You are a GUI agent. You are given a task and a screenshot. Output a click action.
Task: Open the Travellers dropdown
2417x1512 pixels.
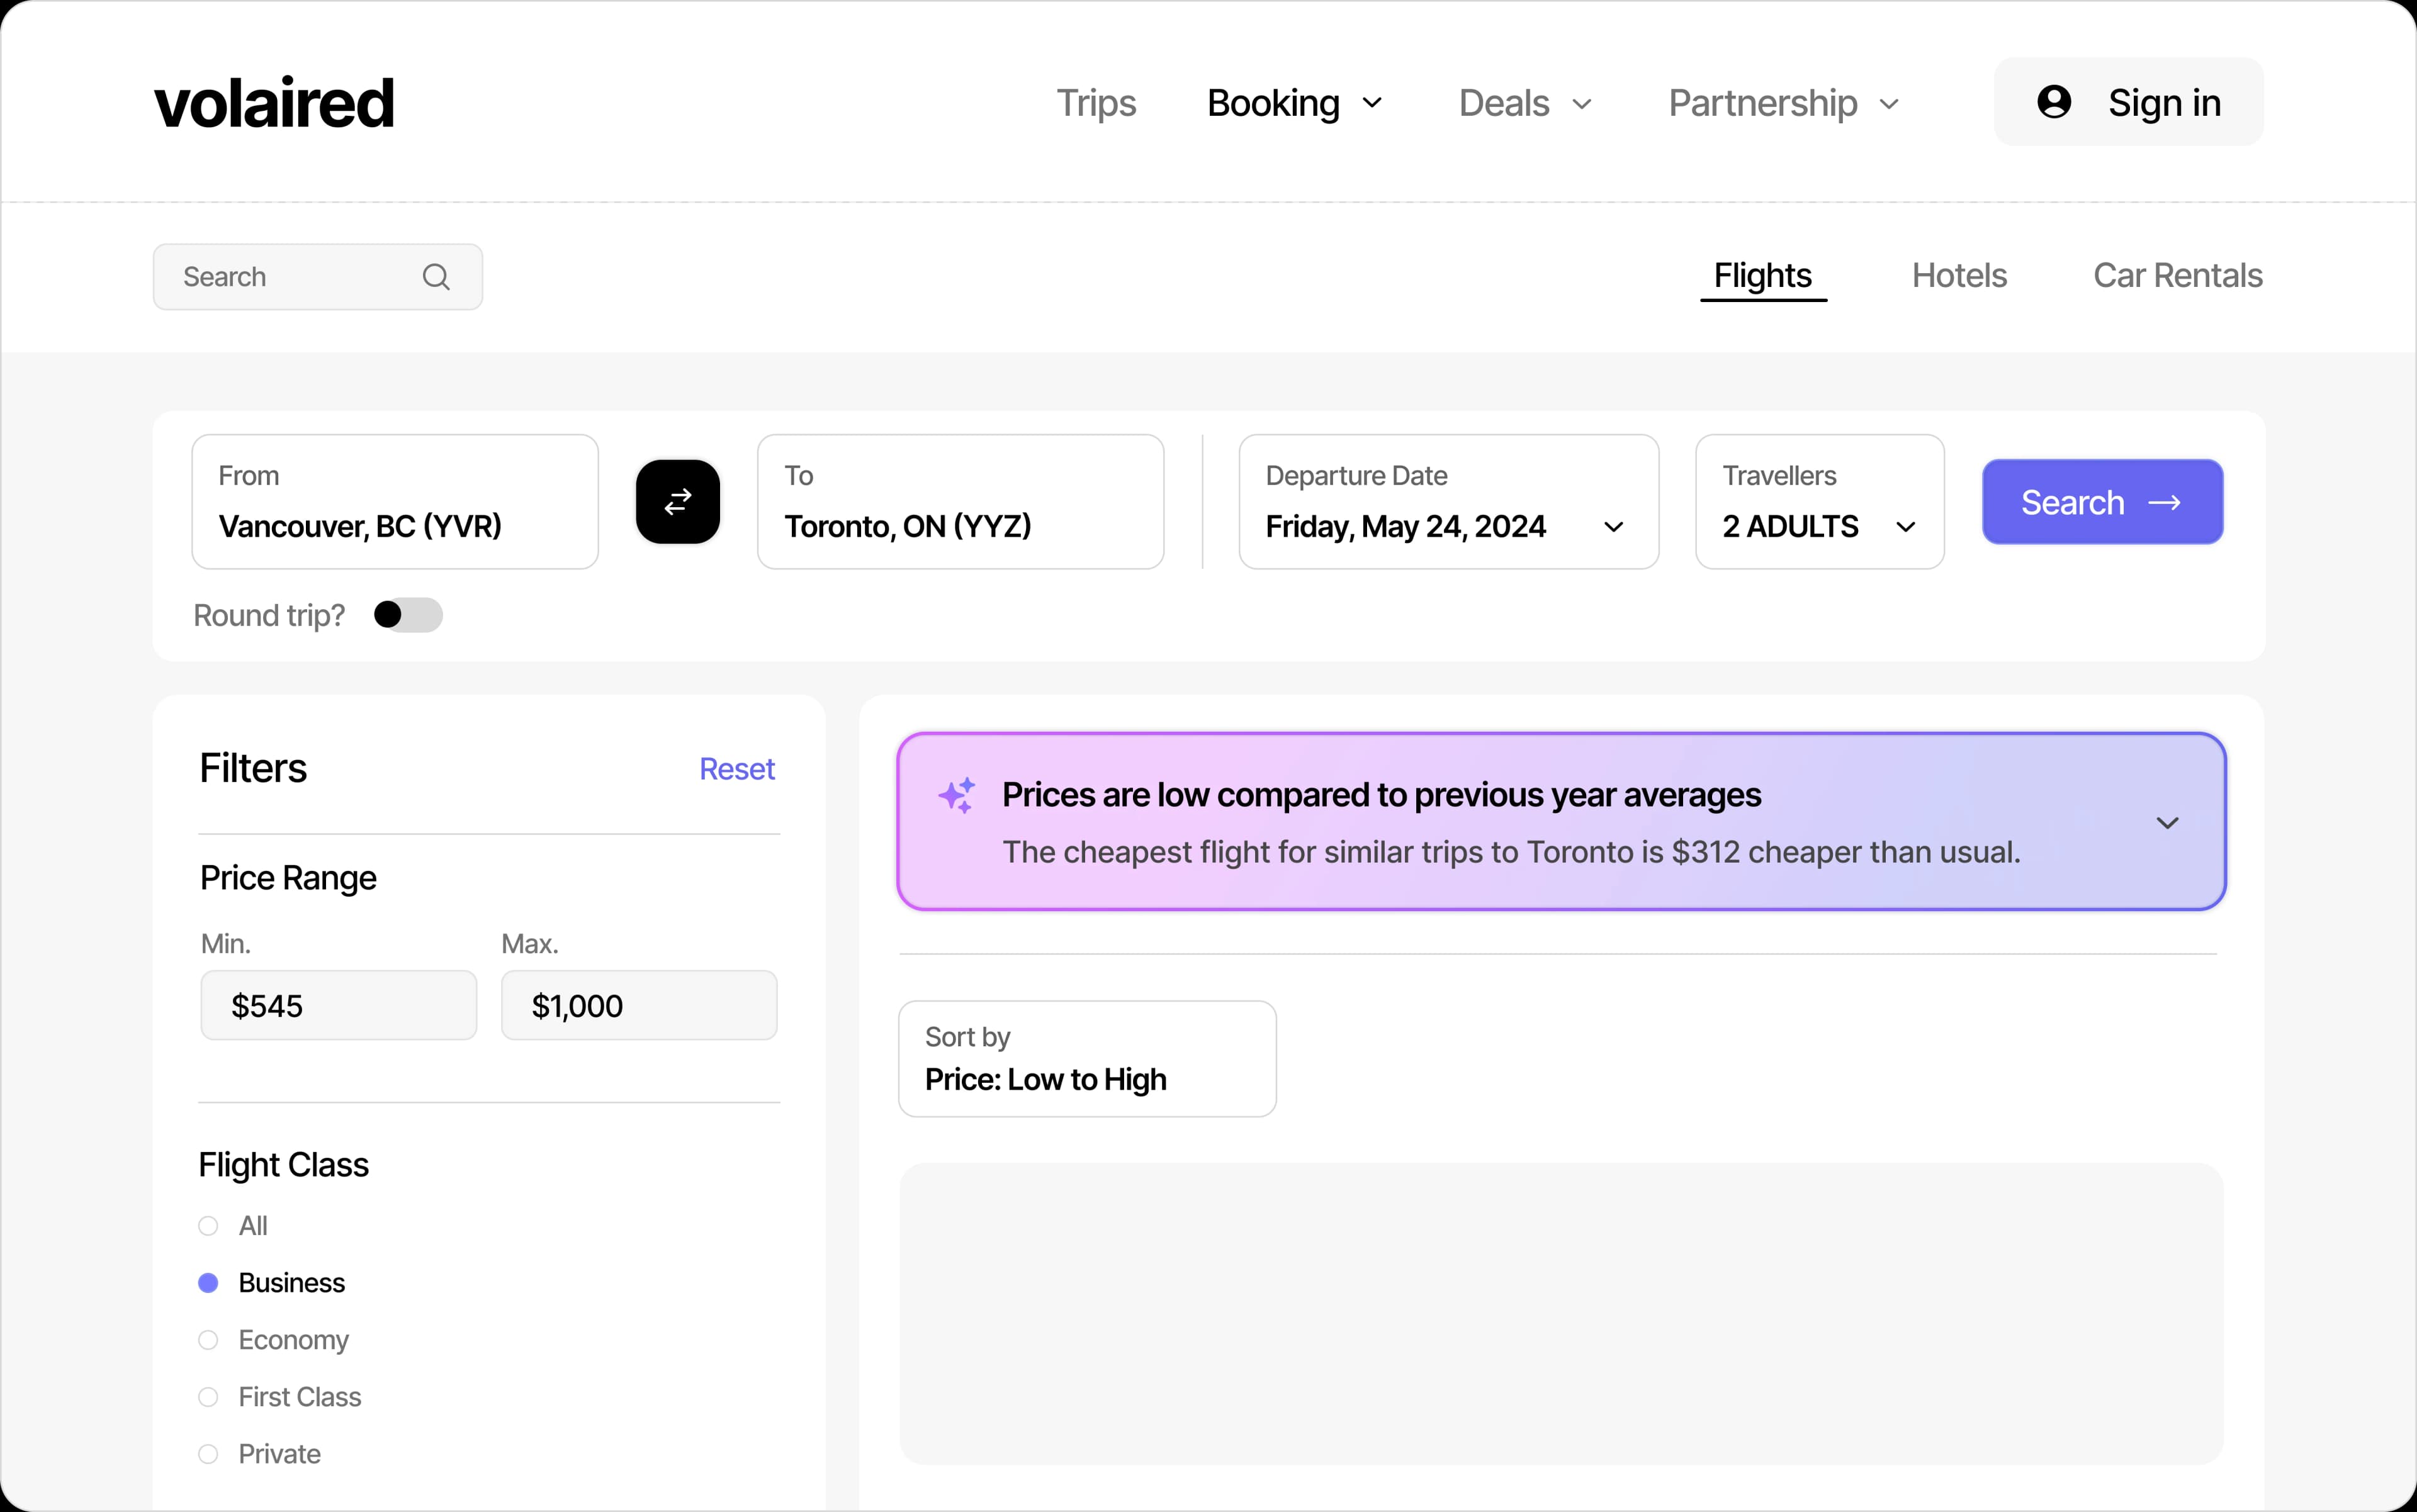(1820, 502)
